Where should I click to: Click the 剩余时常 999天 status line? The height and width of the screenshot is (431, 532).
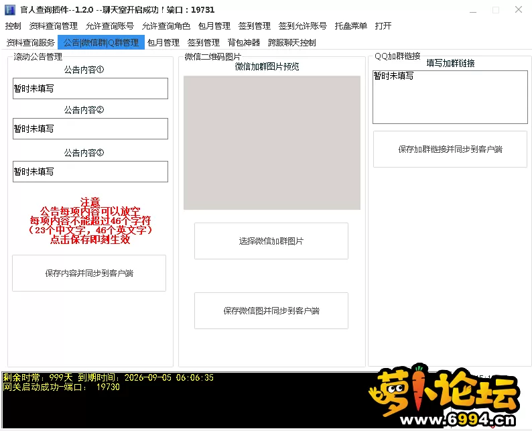109,377
